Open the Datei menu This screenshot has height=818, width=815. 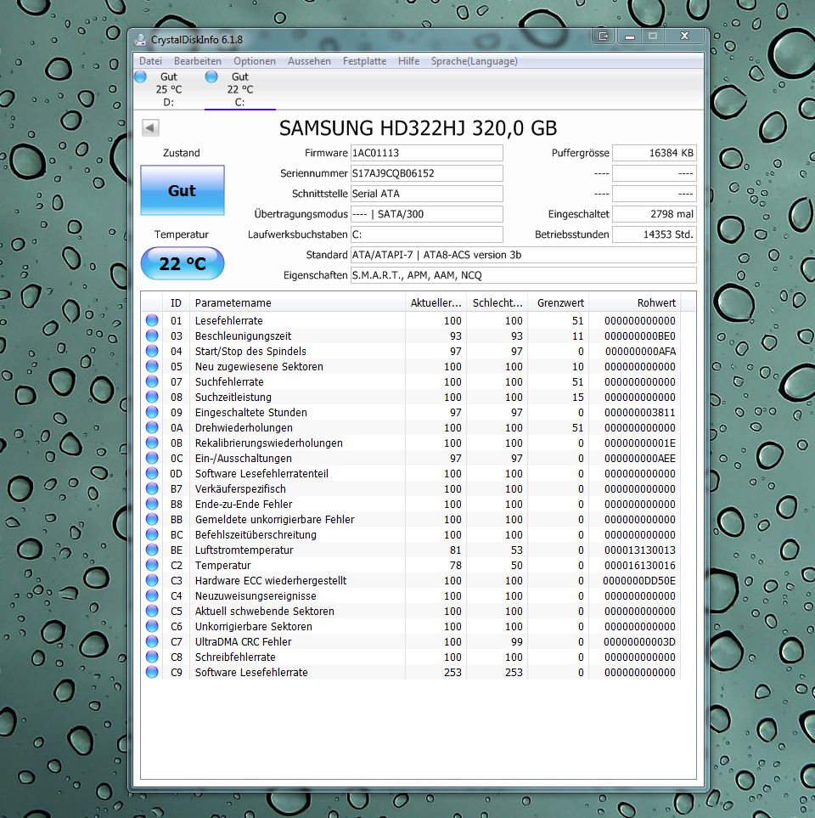coord(150,61)
